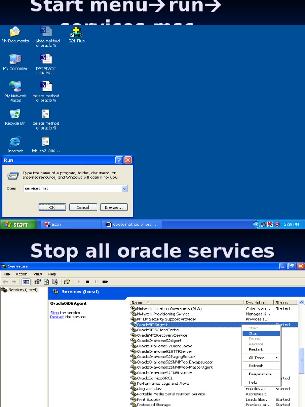
Task: Open the SQL Plus desktop shortcut
Action: coord(76,35)
